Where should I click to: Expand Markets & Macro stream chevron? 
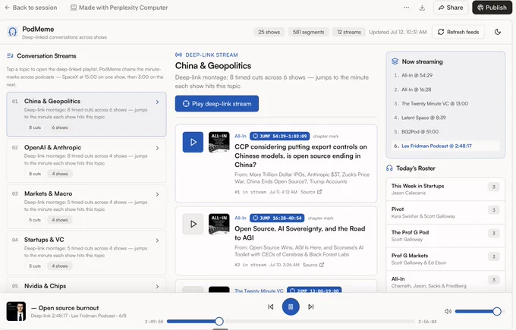coord(157,194)
